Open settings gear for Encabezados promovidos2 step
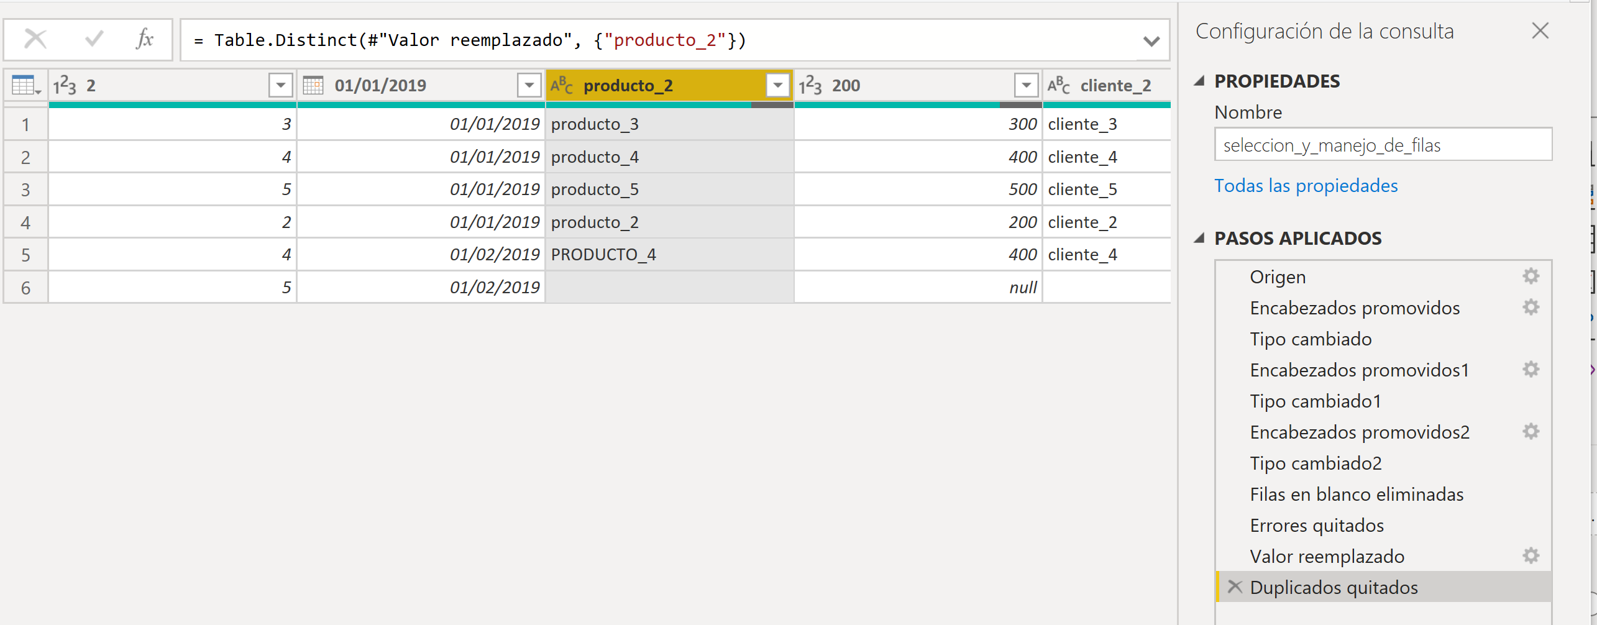The height and width of the screenshot is (625, 1597). (1531, 431)
